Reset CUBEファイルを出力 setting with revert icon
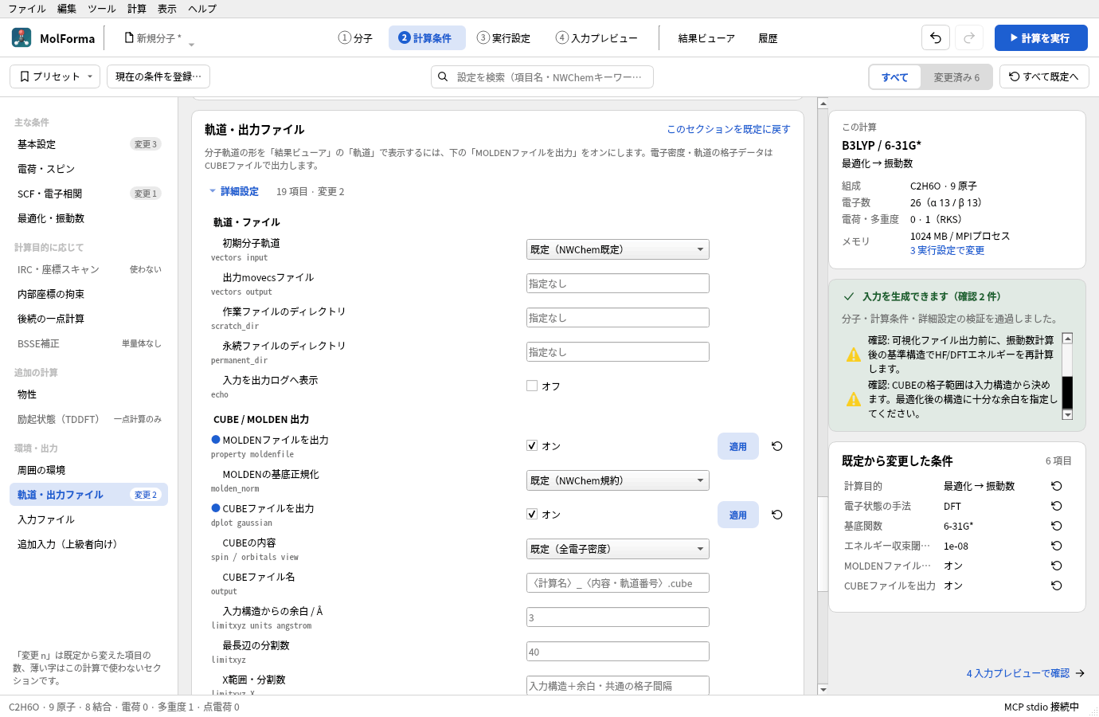This screenshot has height=717, width=1099. coord(777,515)
